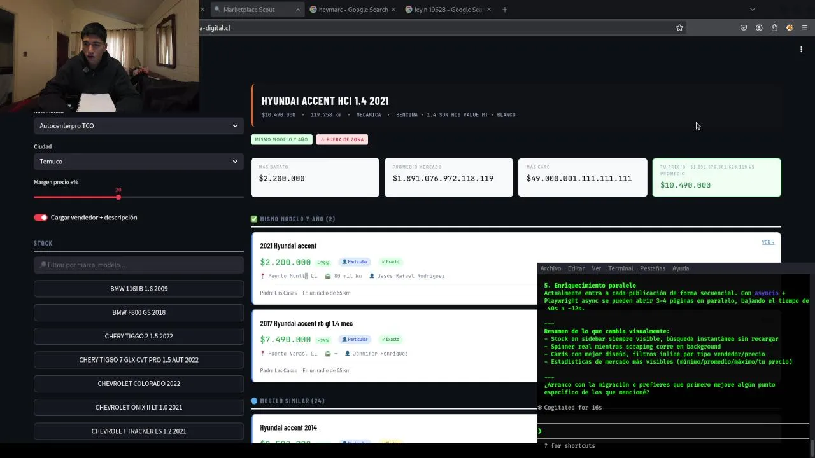The height and width of the screenshot is (458, 815).
Task: Click the 2017 Hyundai accent rb gl title
Action: [306, 324]
